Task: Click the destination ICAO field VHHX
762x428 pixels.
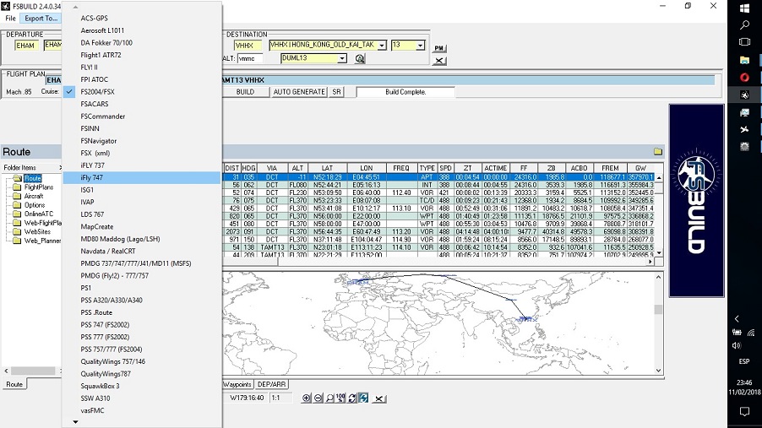Action: (x=248, y=46)
